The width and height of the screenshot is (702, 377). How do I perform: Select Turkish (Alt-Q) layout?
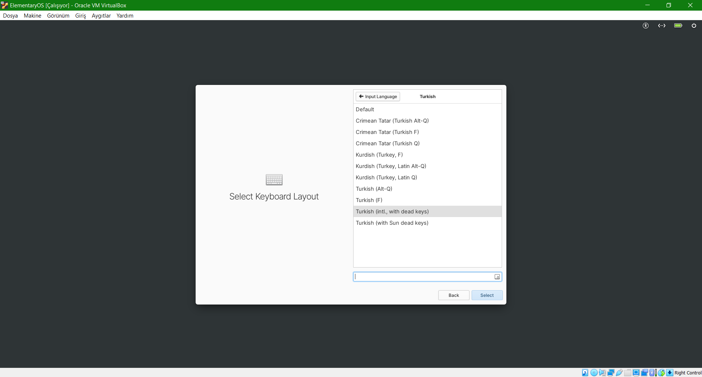[427, 189]
